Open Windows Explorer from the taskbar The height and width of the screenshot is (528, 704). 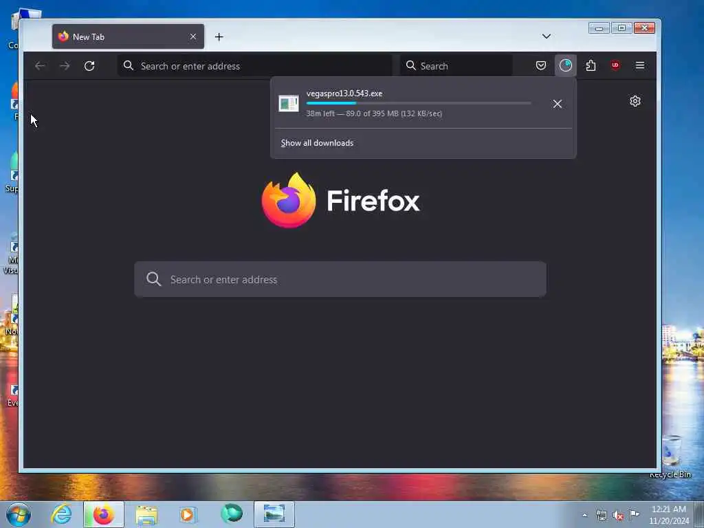point(146,514)
